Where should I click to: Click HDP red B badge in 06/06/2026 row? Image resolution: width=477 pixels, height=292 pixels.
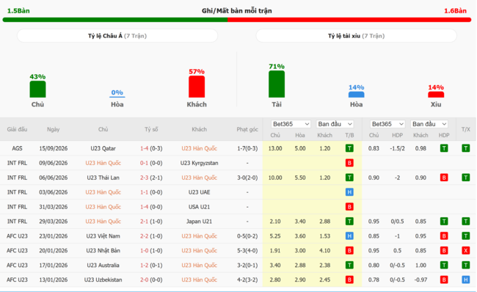[444, 178]
